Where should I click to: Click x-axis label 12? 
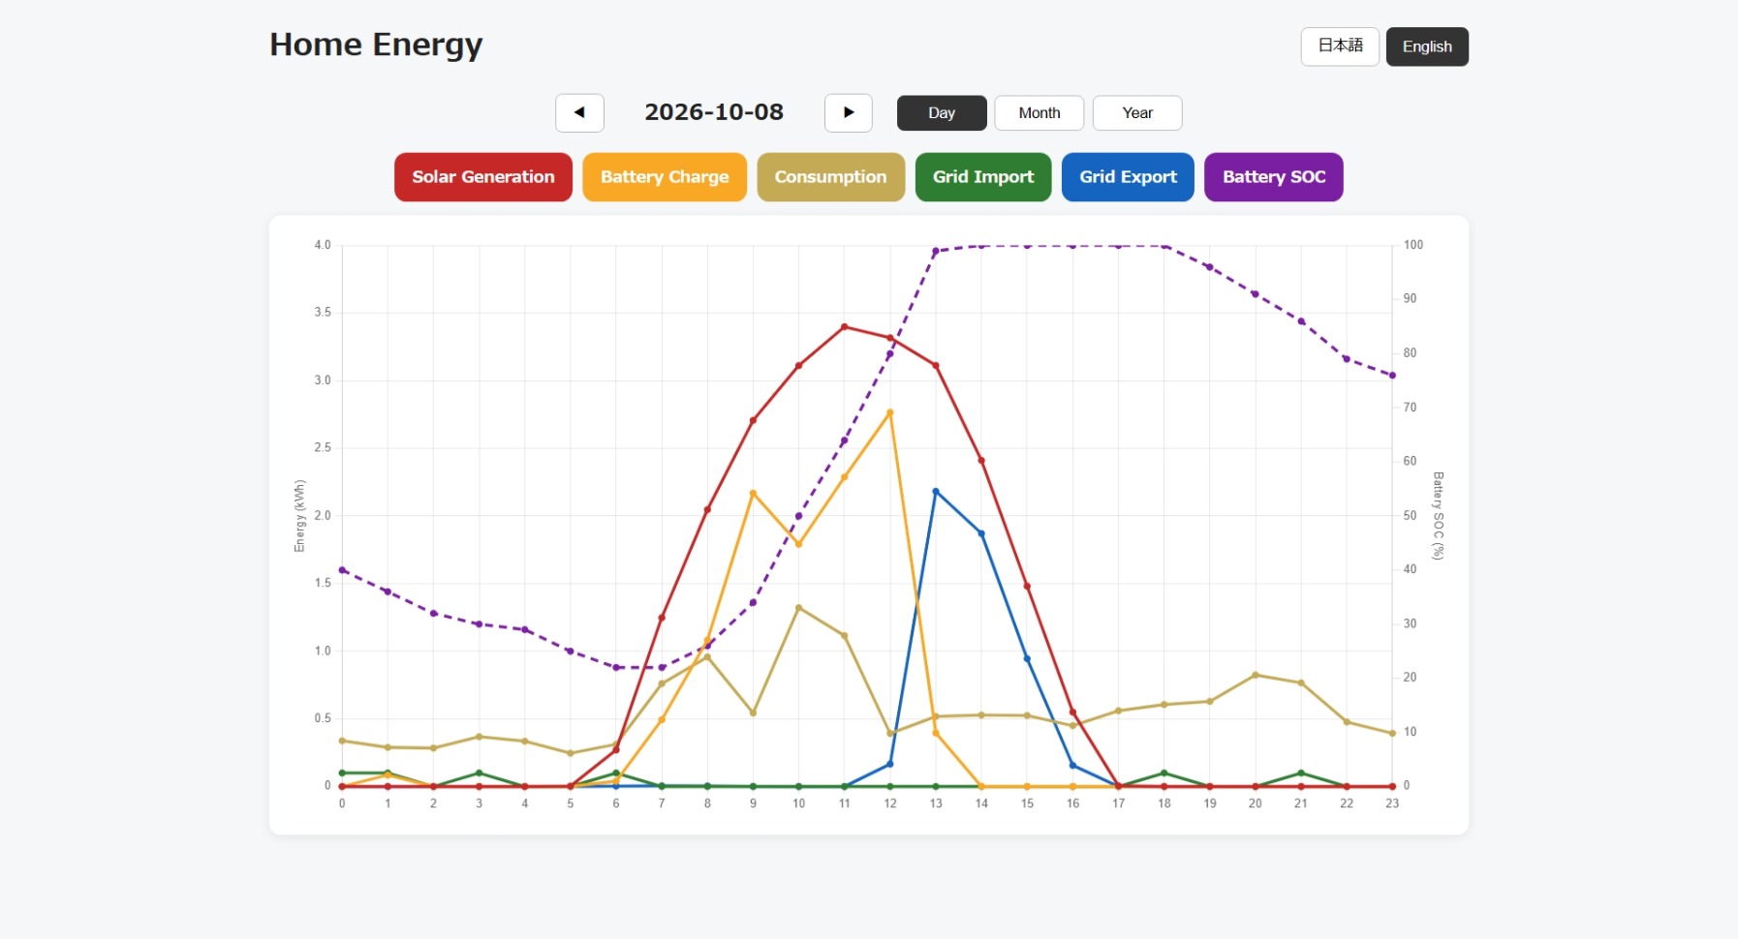pyautogui.click(x=890, y=803)
